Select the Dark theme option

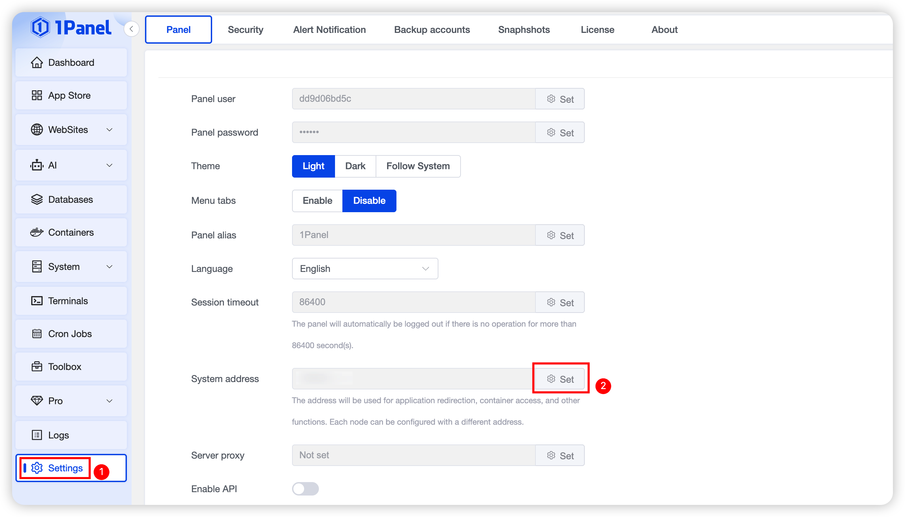point(355,166)
